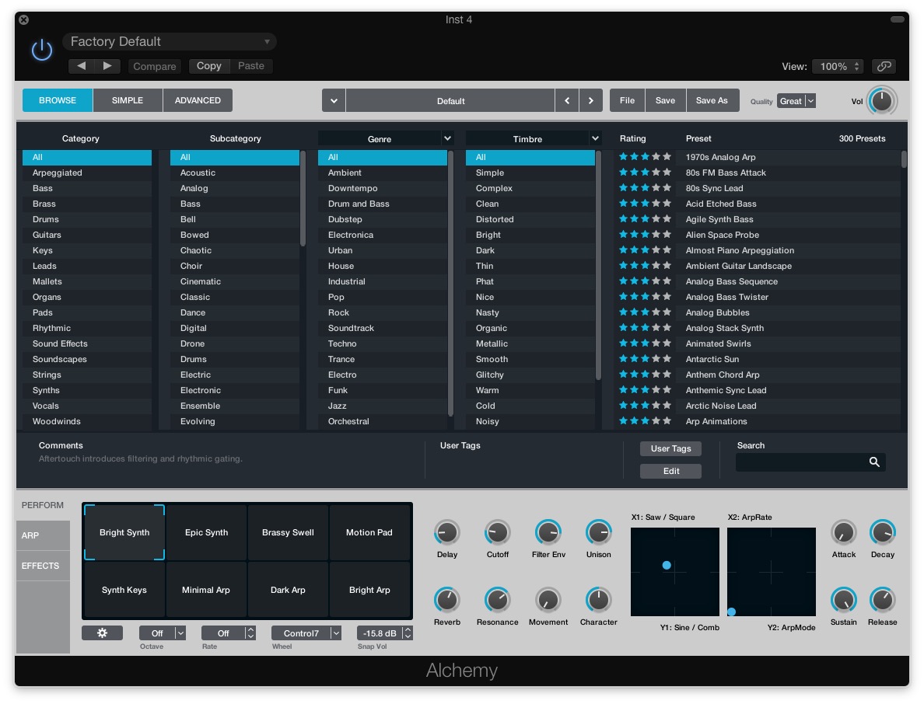Click the Resonance knob
The height and width of the screenshot is (704, 924).
pos(497,600)
